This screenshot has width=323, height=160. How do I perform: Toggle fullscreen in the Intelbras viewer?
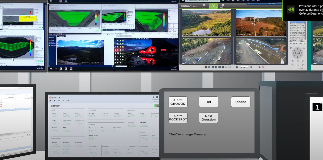(251, 67)
